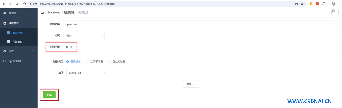Click the 隧道列表 grid icon
Image resolution: width=342 pixels, height=108 pixels.
click(x=8, y=33)
